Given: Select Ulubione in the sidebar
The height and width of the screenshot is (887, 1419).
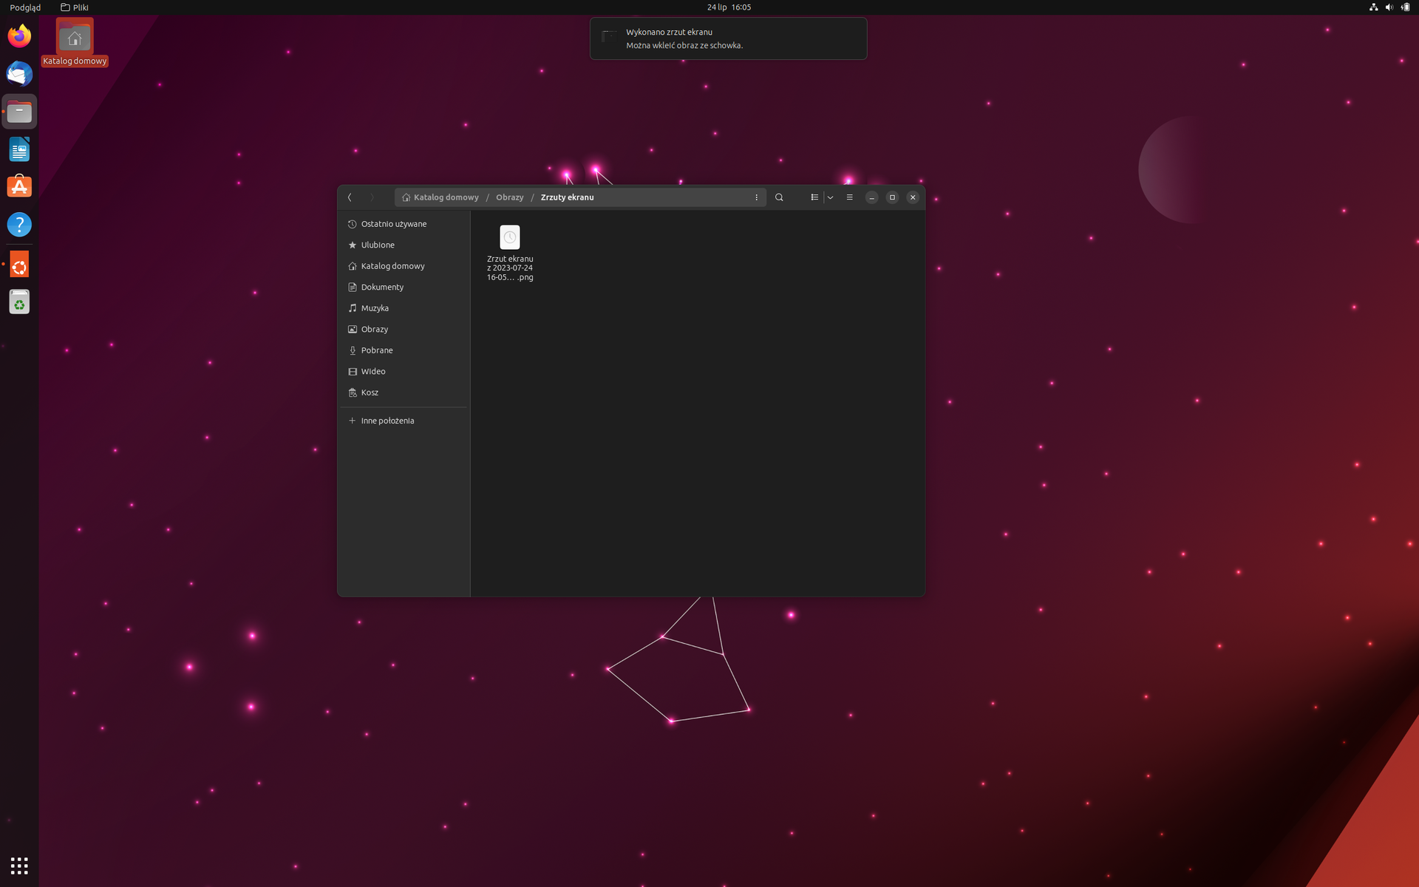Looking at the screenshot, I should 378,245.
